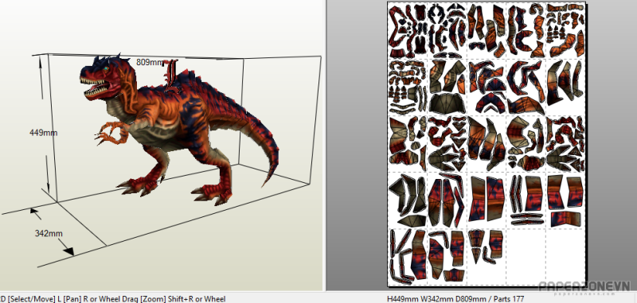Click the dinosaur's head in the 3D view
The height and width of the screenshot is (303, 637).
click(x=104, y=78)
